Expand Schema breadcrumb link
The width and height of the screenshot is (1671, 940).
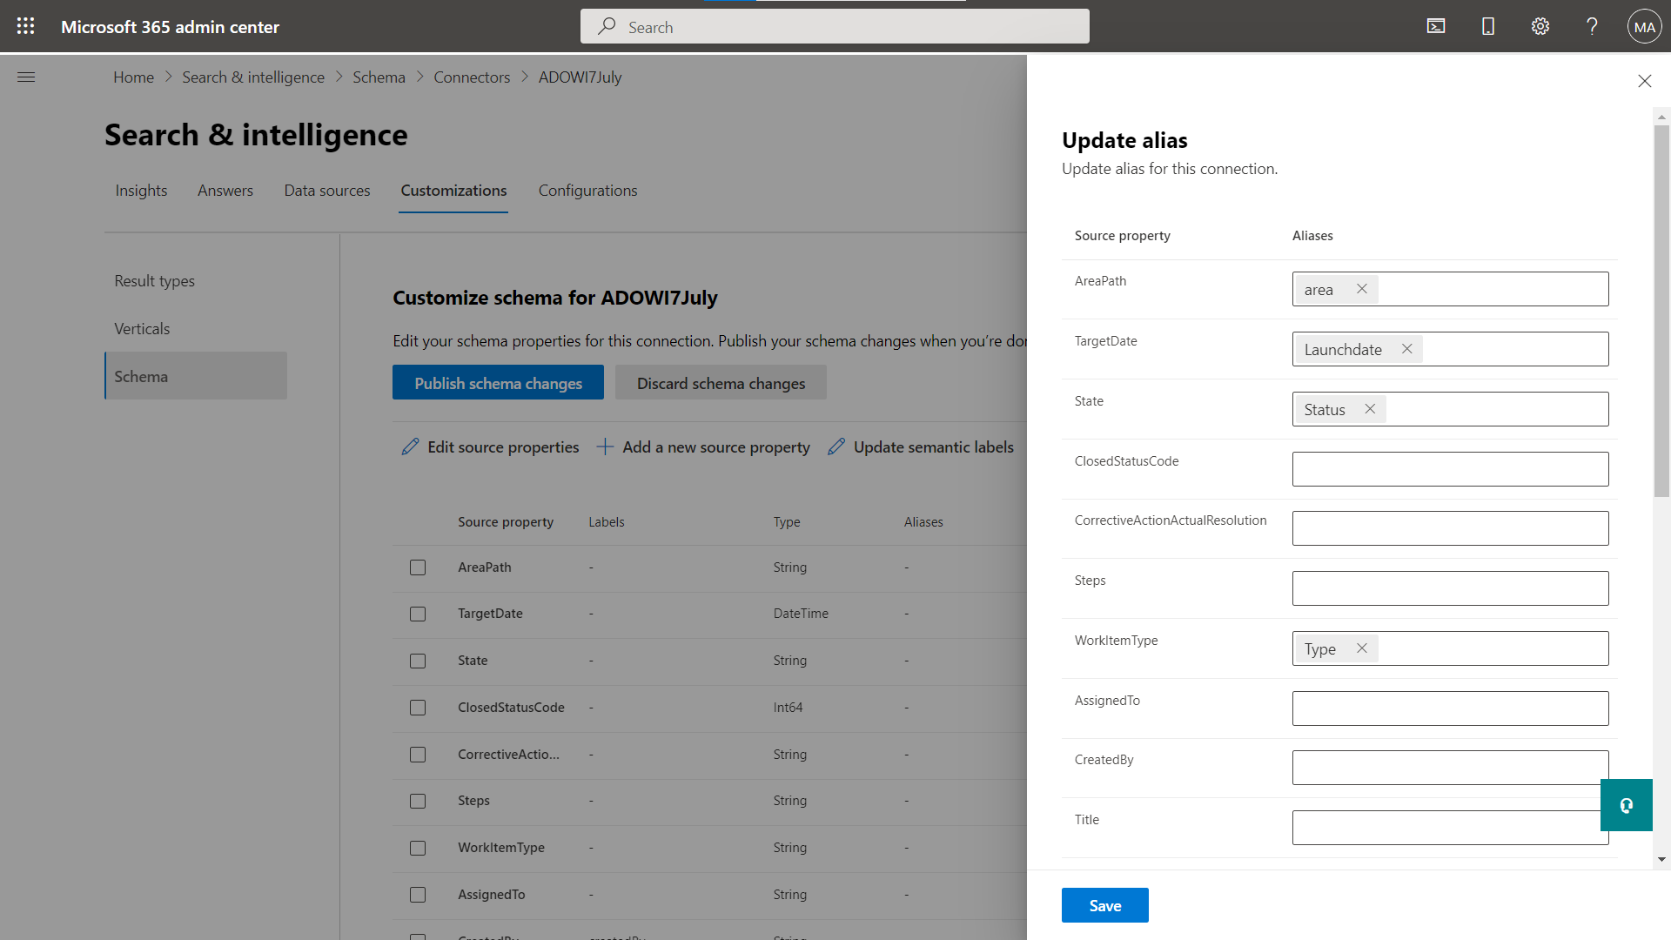coord(379,77)
